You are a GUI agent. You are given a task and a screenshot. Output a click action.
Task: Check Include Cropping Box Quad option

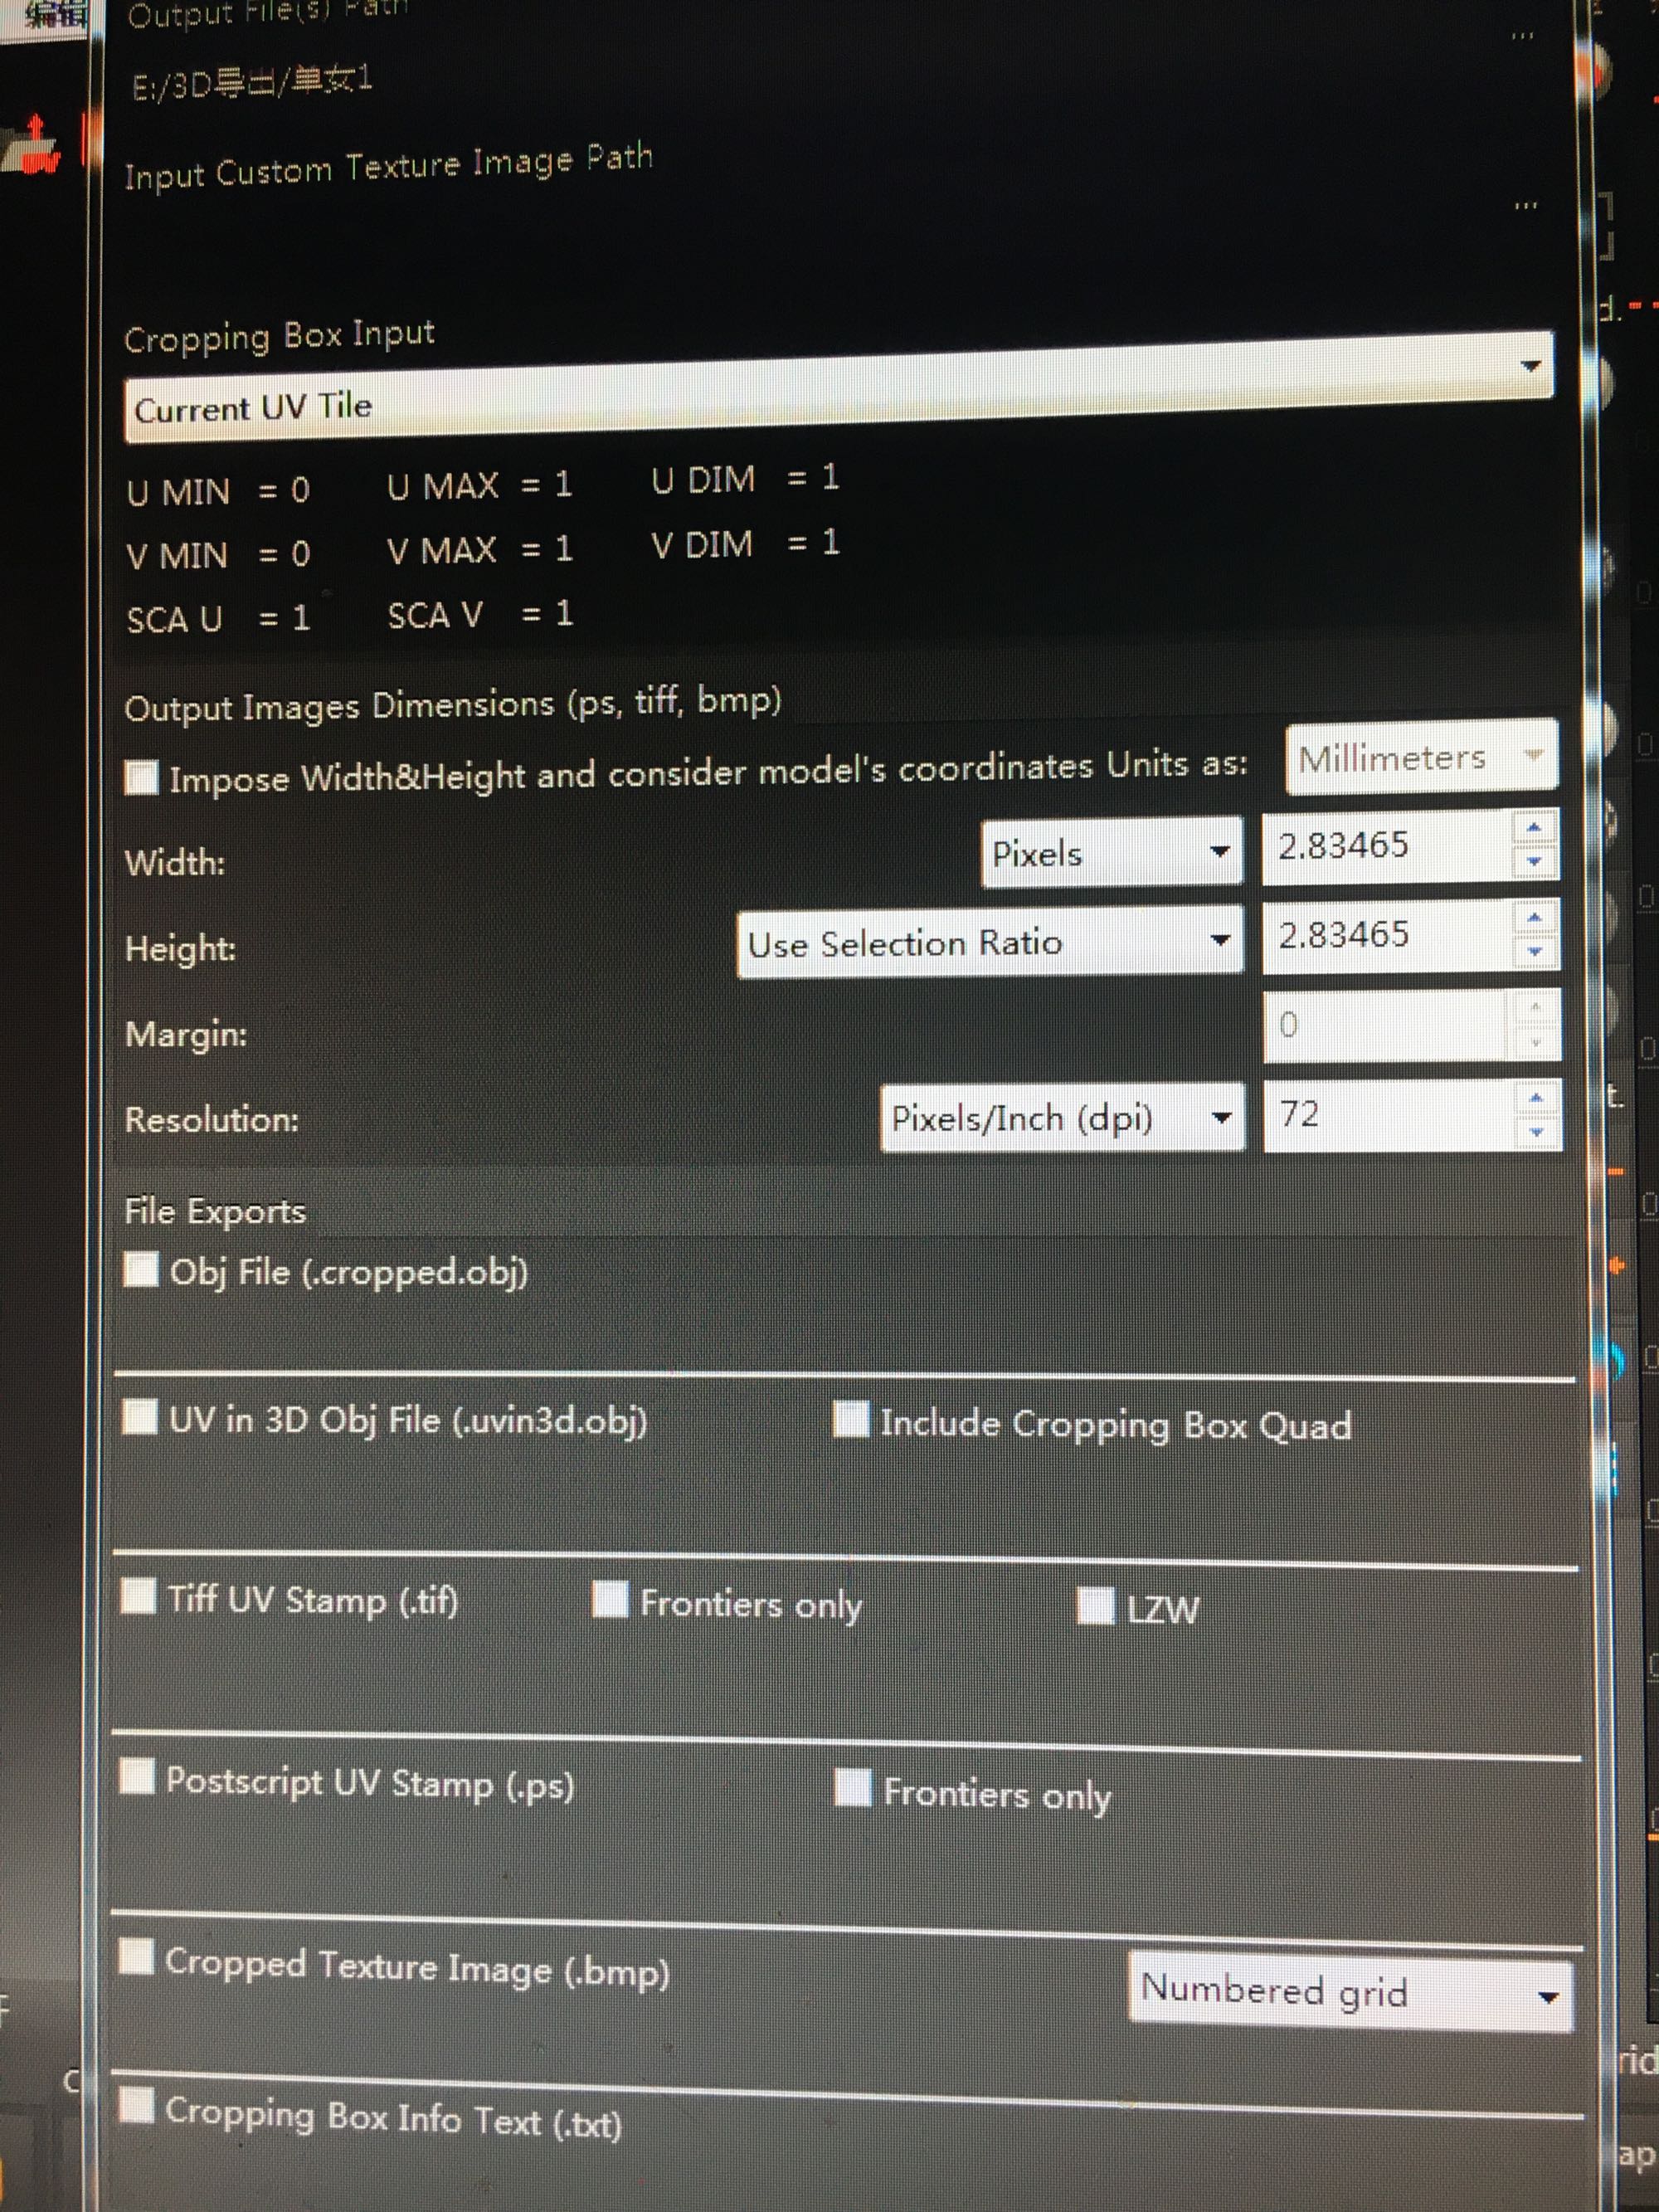coord(851,1418)
